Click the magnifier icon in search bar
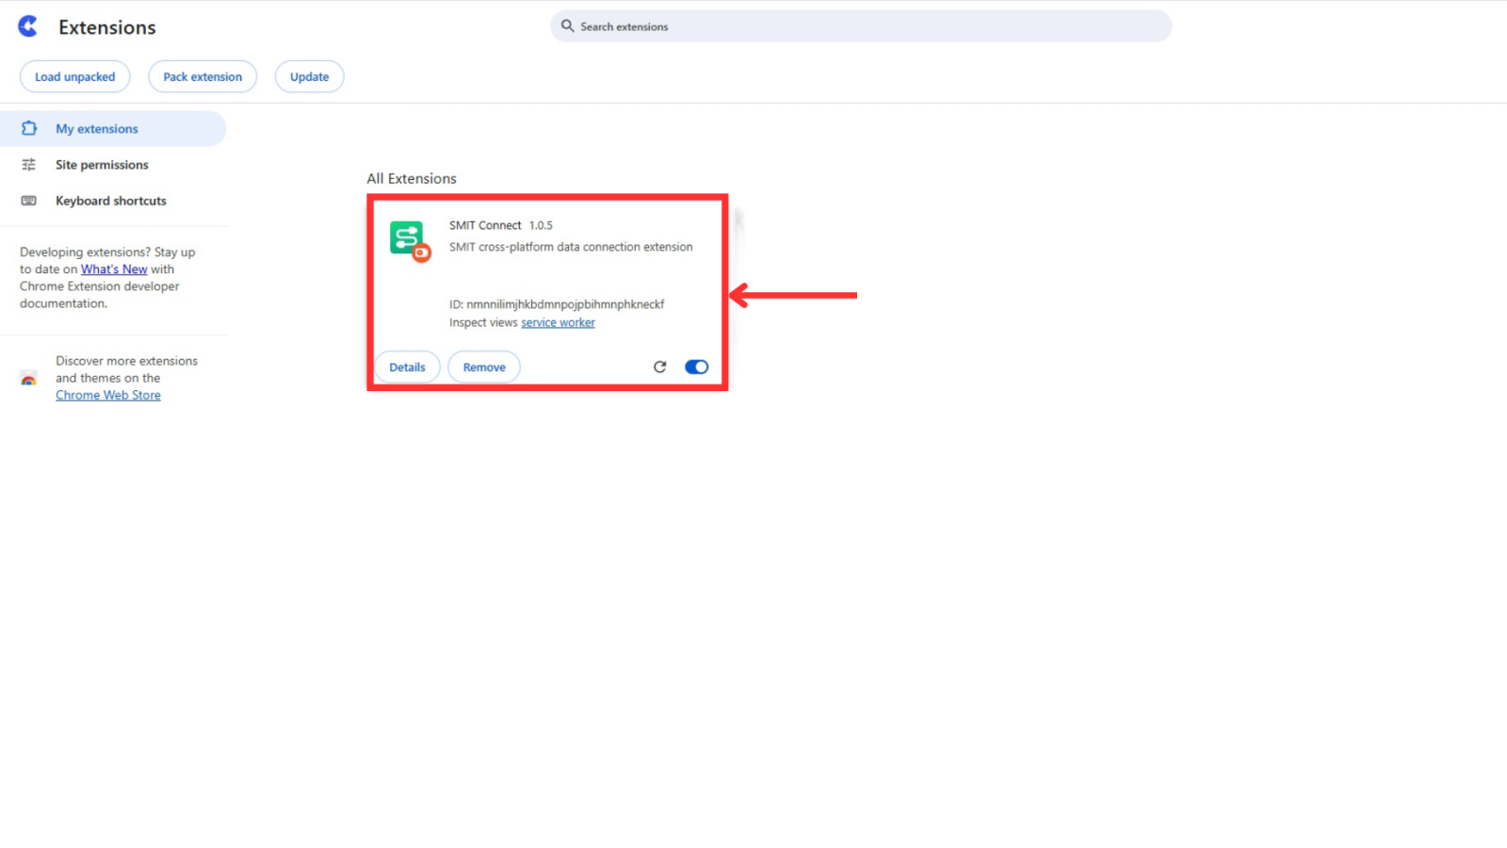The height and width of the screenshot is (848, 1507). 567,26
